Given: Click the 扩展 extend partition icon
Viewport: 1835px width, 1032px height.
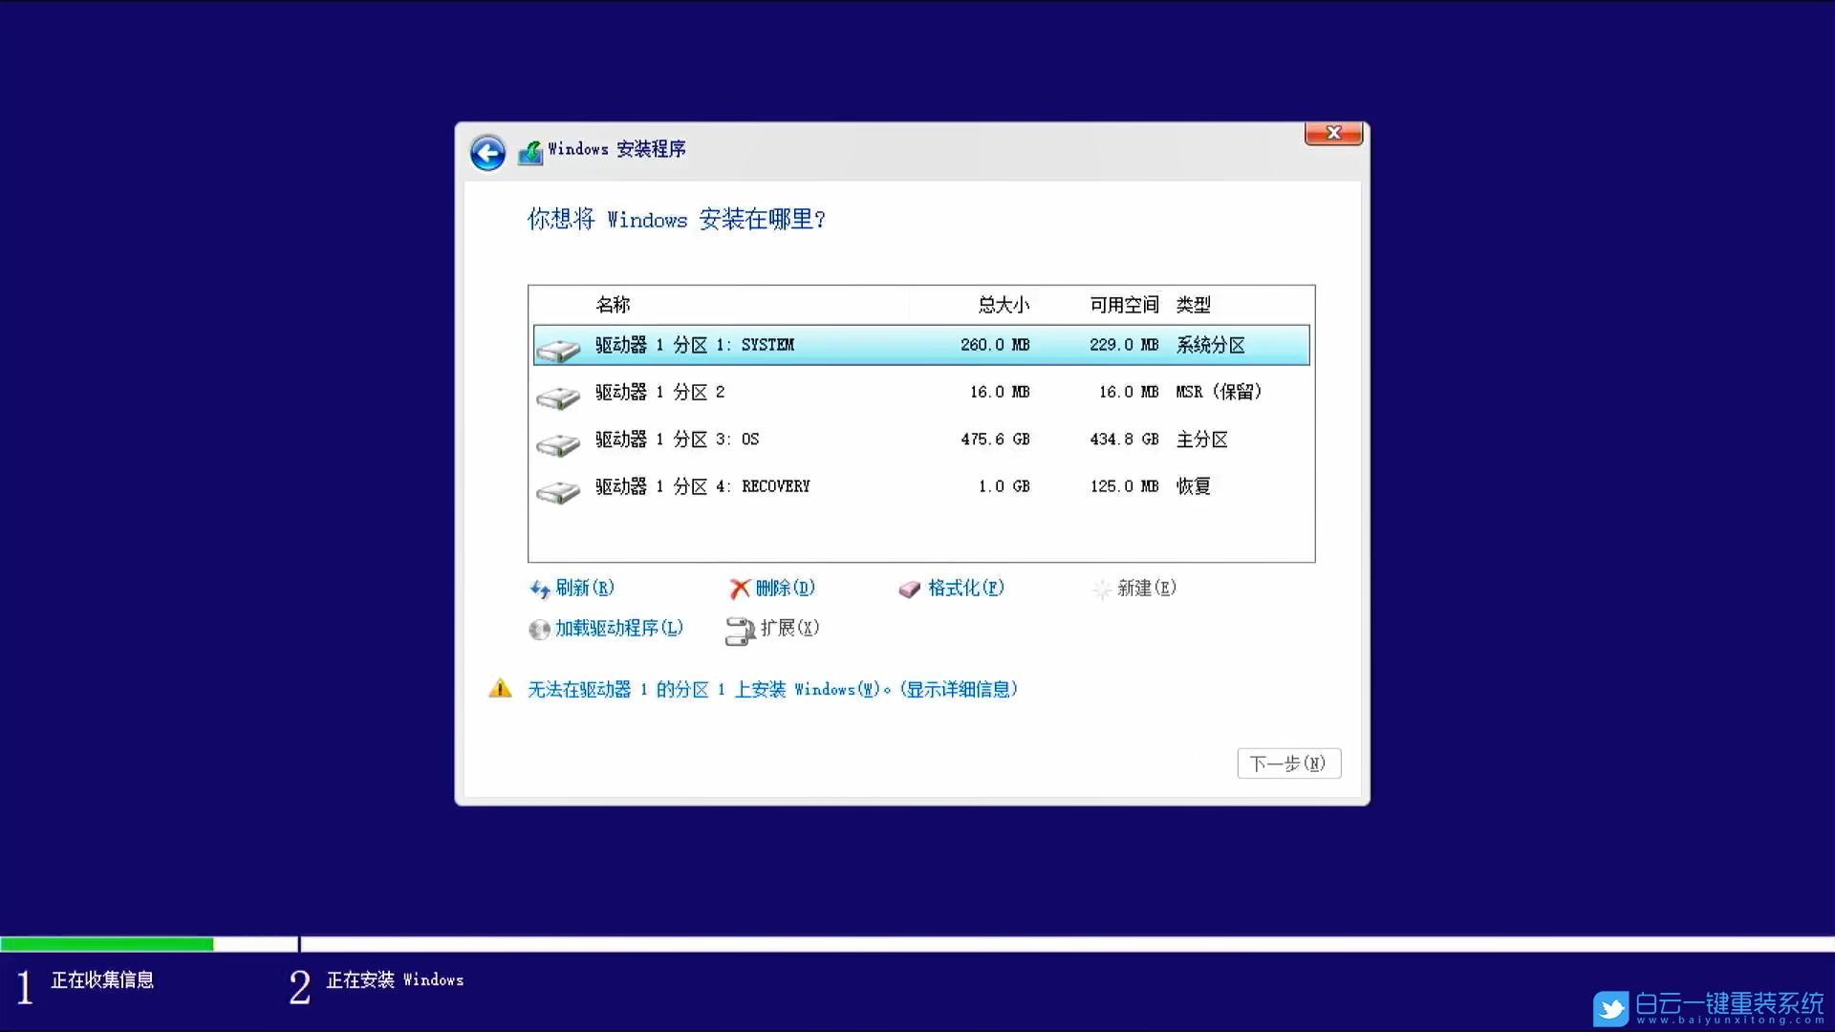Looking at the screenshot, I should [x=741, y=631].
